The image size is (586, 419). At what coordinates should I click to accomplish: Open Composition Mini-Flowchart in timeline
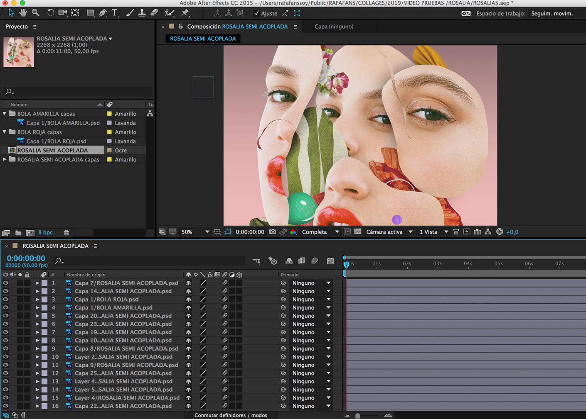click(x=256, y=261)
